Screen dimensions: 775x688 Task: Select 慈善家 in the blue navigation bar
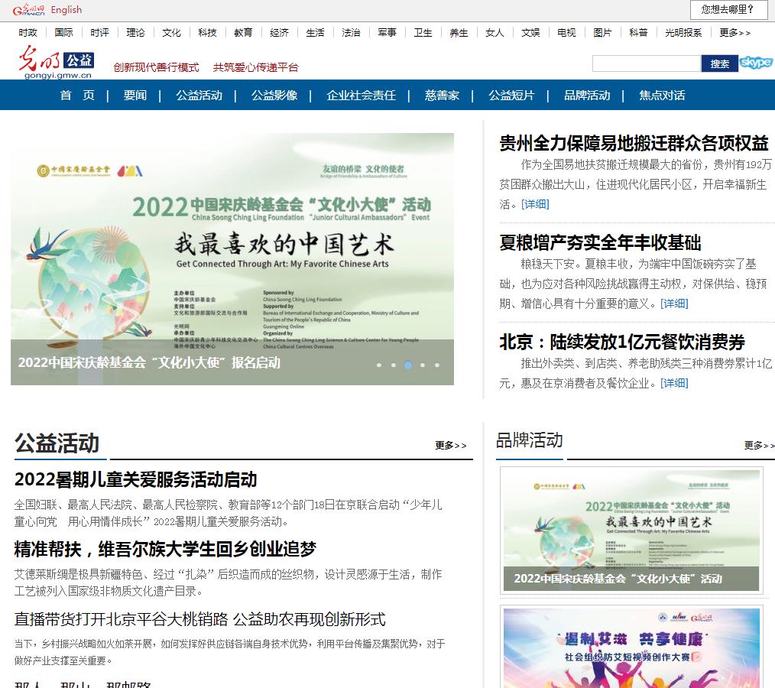click(x=442, y=95)
